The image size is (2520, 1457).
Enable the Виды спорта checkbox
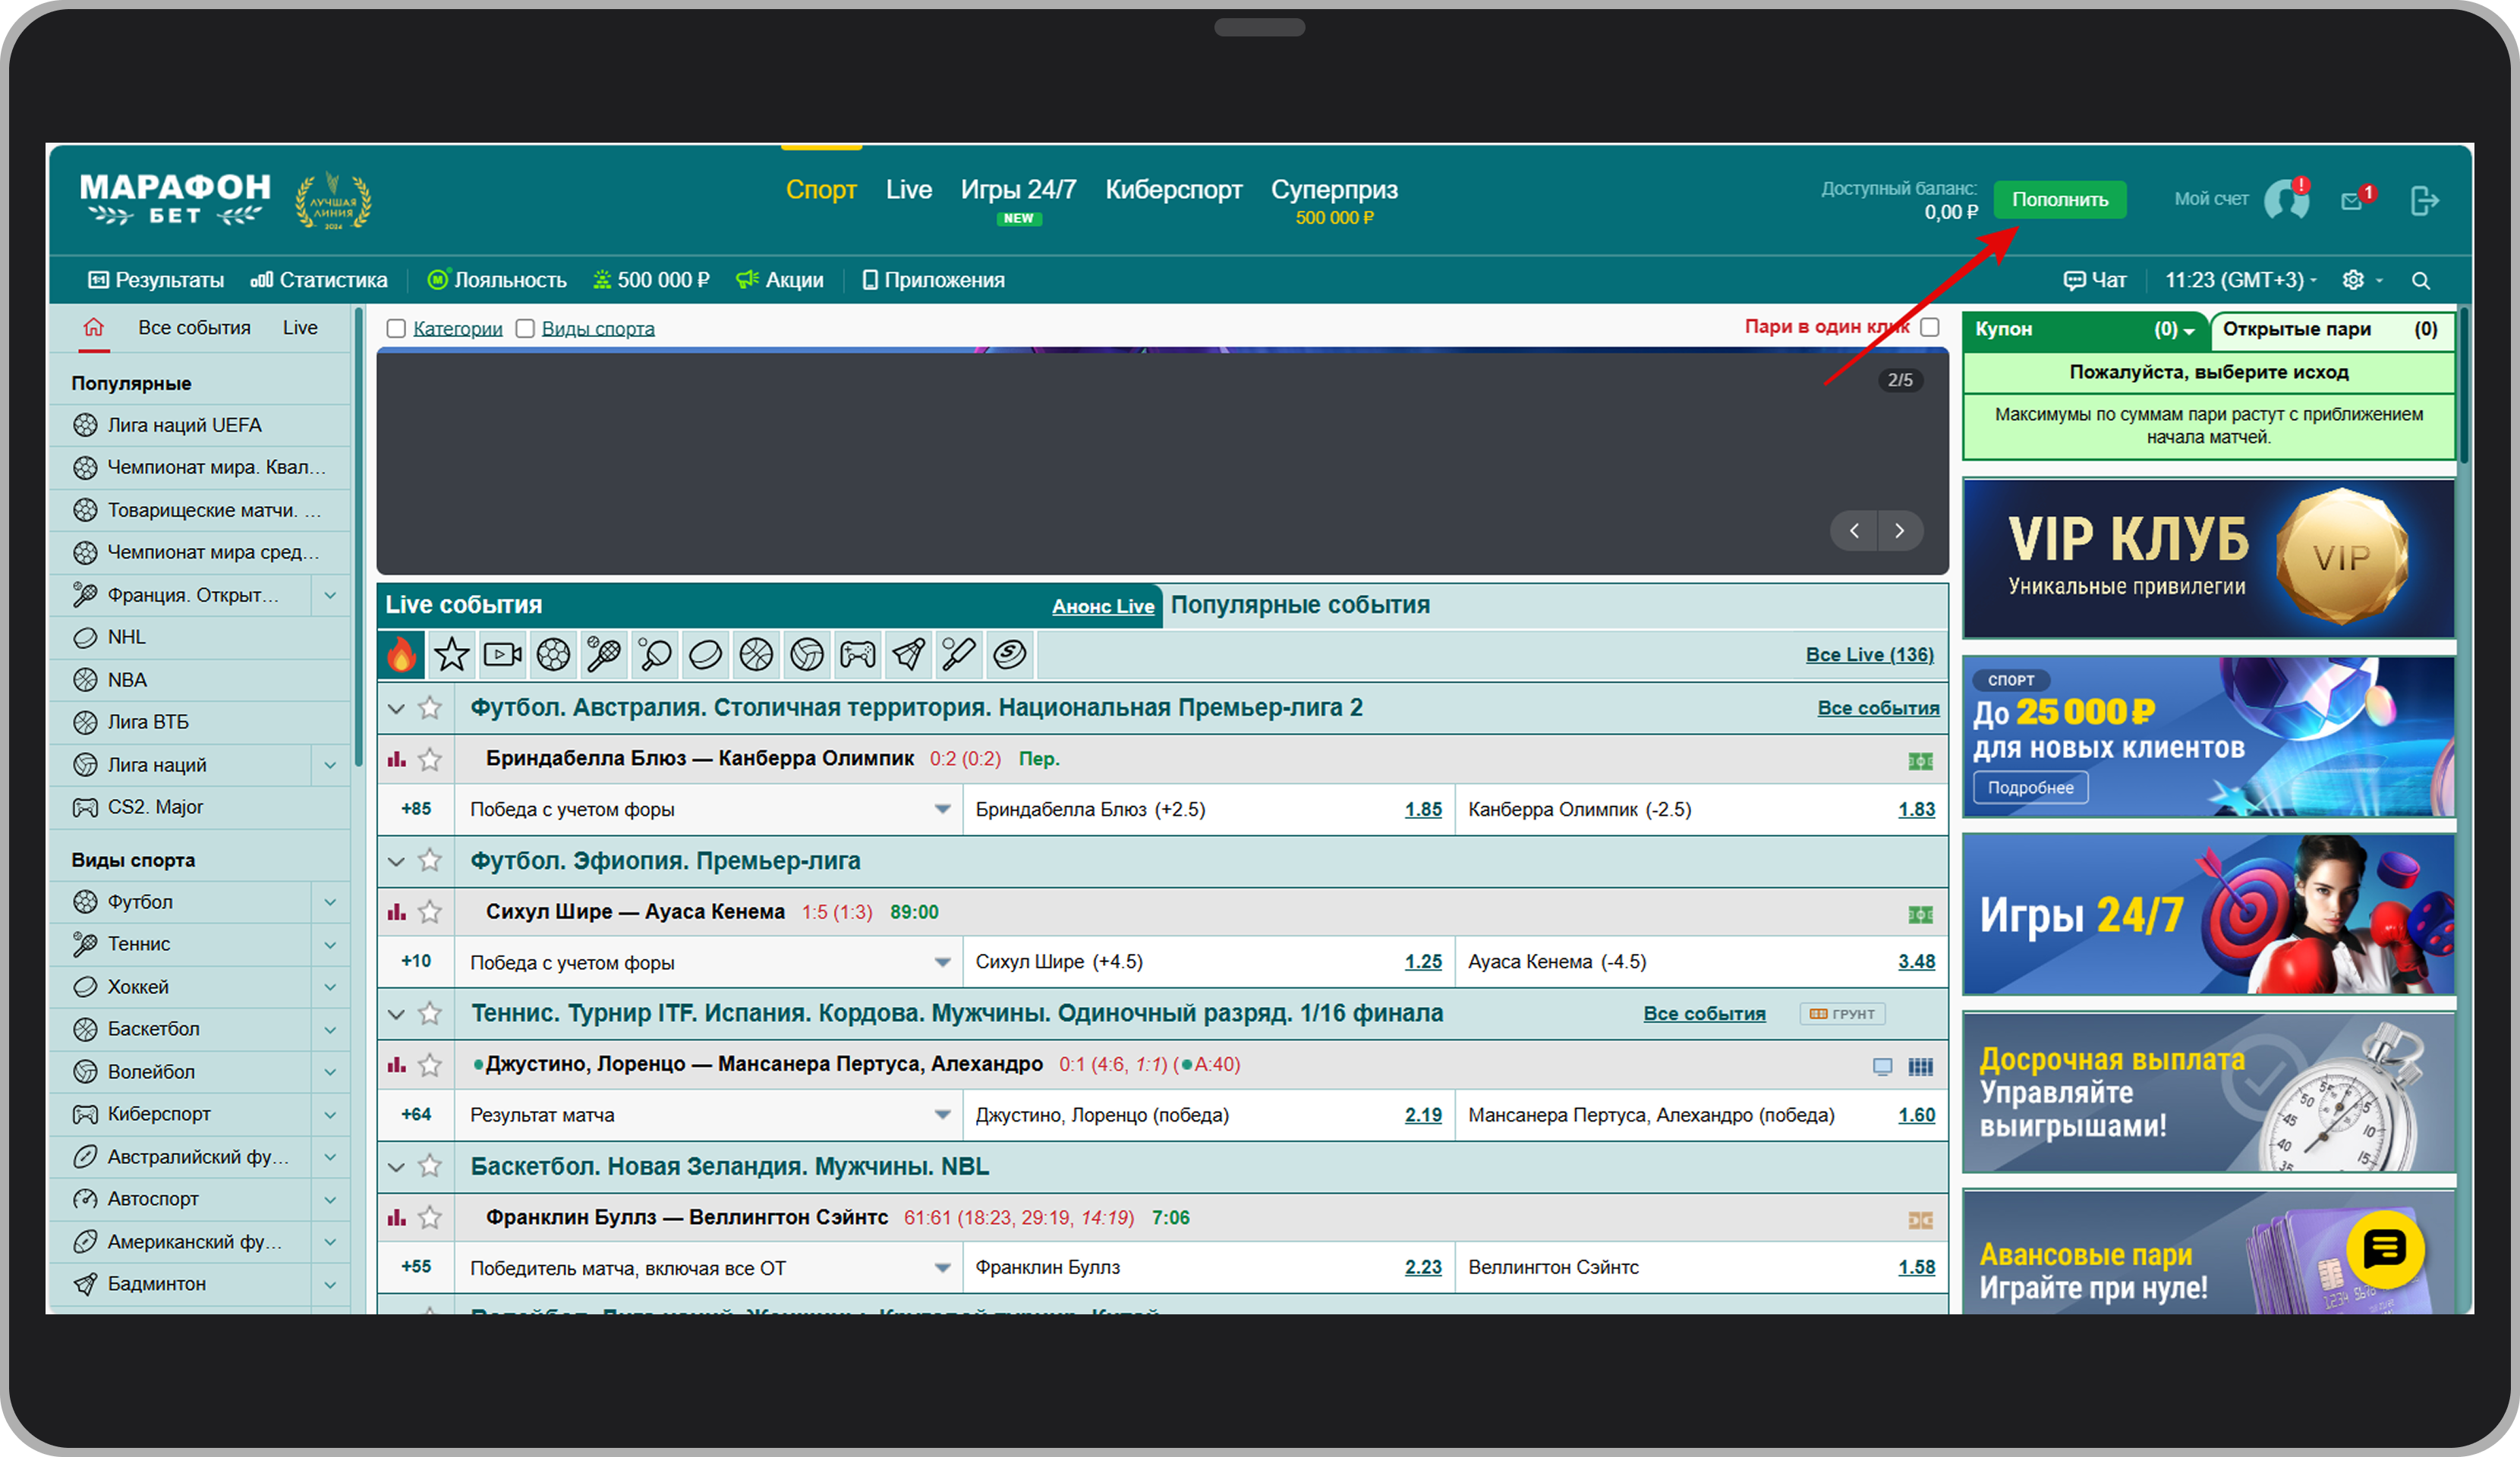click(525, 329)
